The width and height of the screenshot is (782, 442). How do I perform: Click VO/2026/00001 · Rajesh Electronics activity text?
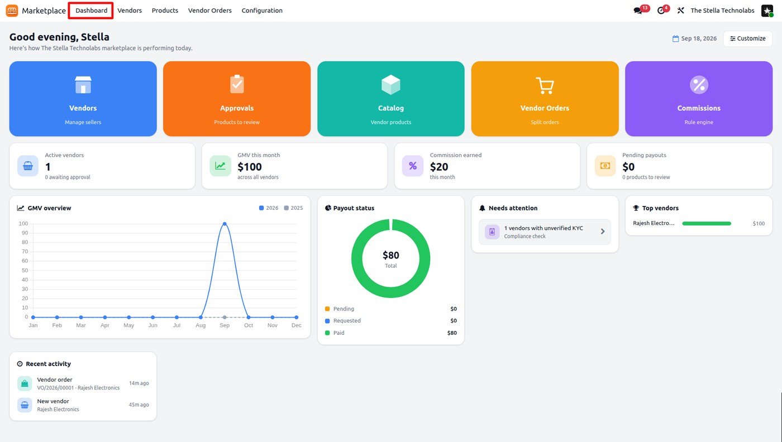78,388
